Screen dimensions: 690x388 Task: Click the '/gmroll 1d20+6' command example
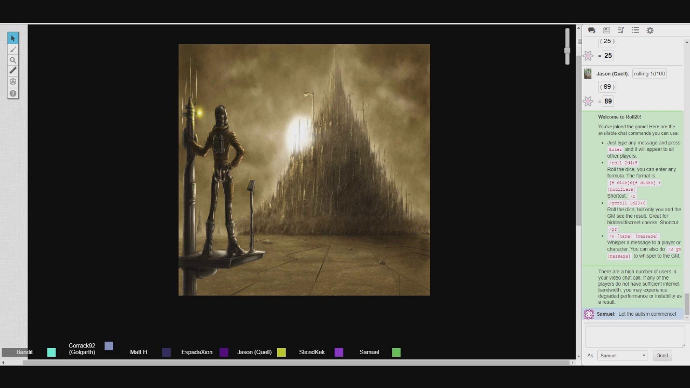627,203
